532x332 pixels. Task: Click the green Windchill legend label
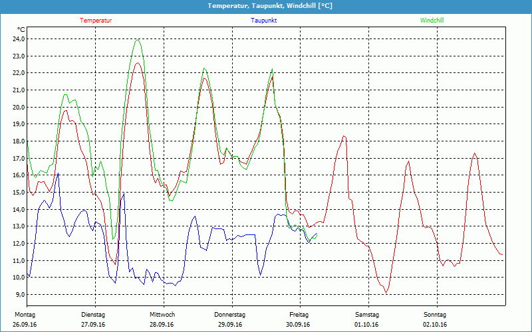[432, 21]
